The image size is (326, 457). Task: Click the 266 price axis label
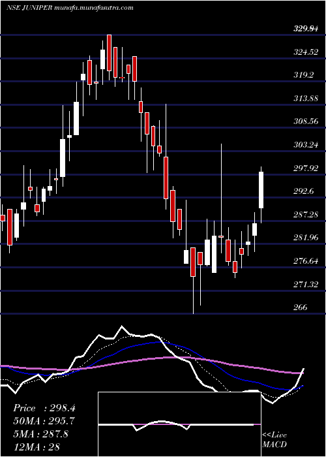coord(300,307)
